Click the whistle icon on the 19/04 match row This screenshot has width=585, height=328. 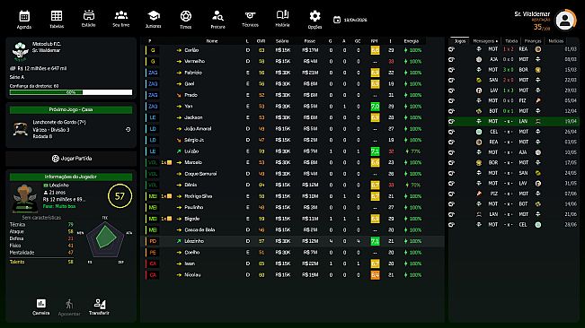(x=452, y=121)
